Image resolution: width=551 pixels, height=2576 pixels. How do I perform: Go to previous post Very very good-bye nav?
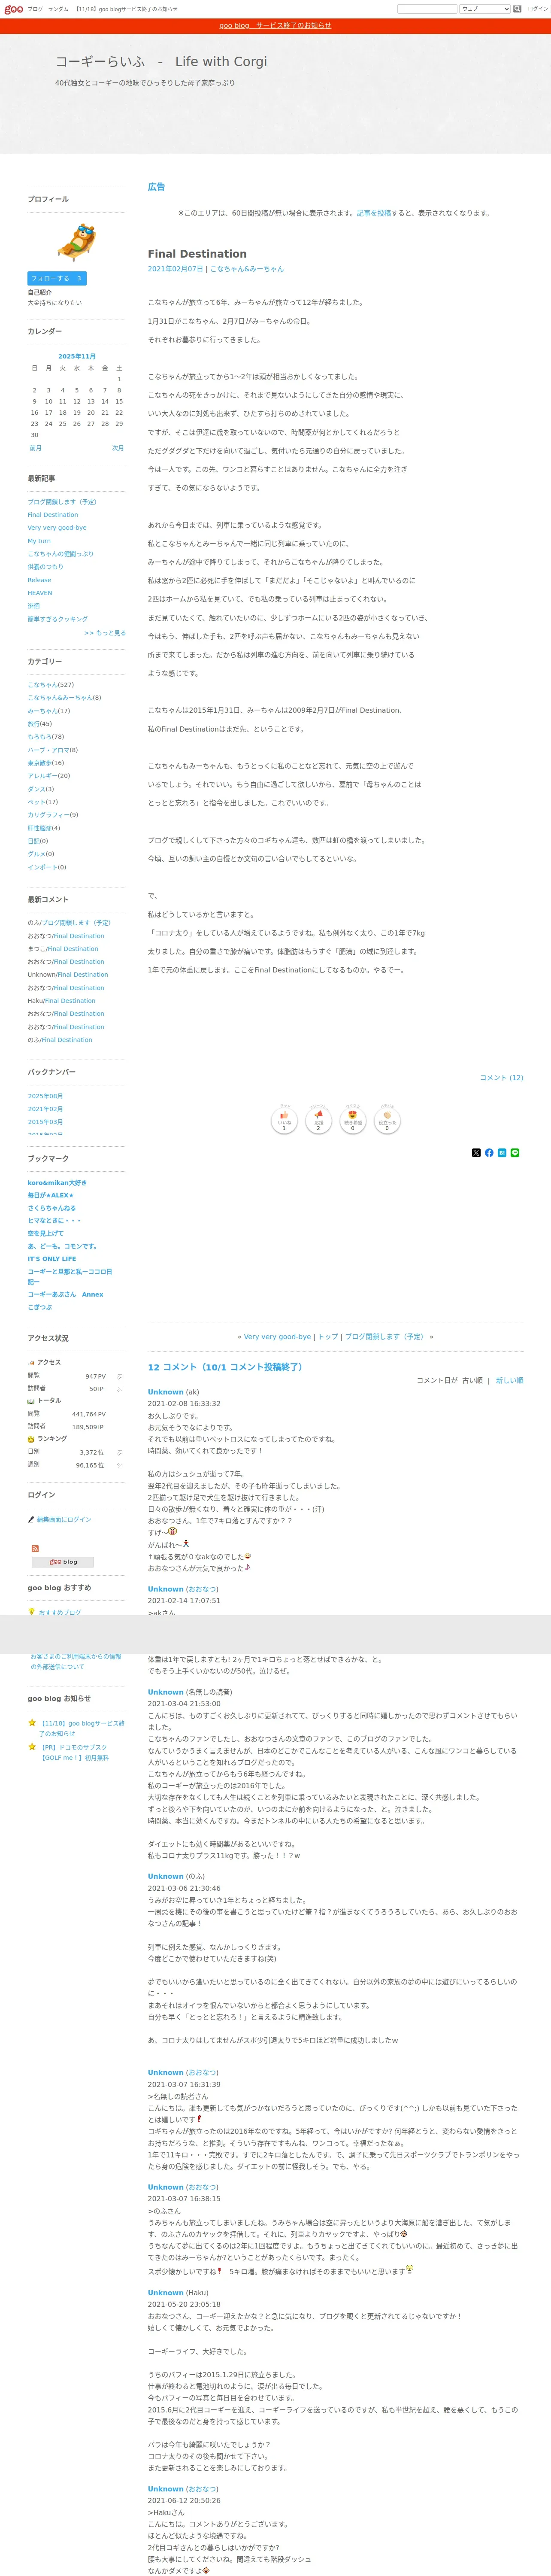[x=277, y=1337]
